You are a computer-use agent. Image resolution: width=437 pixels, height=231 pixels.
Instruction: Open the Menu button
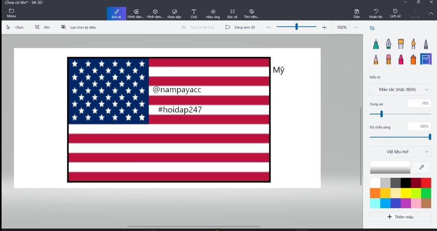click(x=11, y=13)
